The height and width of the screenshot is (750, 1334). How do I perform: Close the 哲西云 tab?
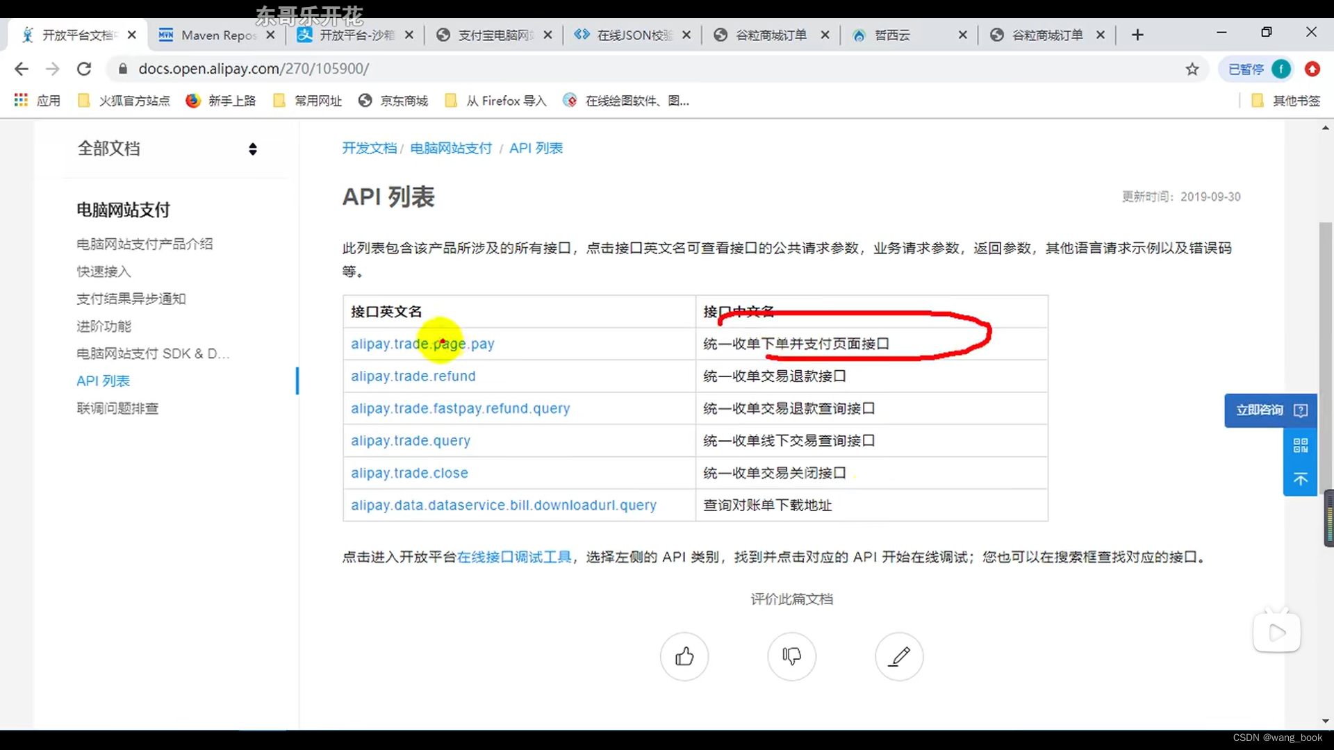(x=962, y=35)
